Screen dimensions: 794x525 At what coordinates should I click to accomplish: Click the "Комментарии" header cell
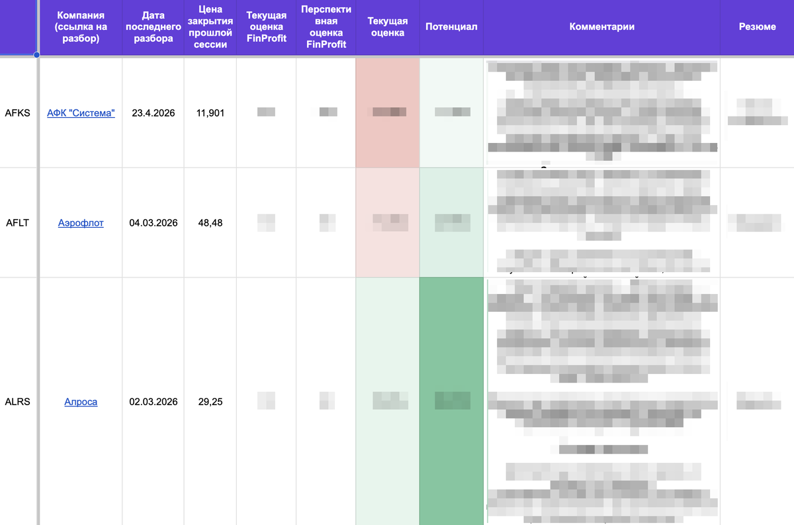[x=601, y=27]
